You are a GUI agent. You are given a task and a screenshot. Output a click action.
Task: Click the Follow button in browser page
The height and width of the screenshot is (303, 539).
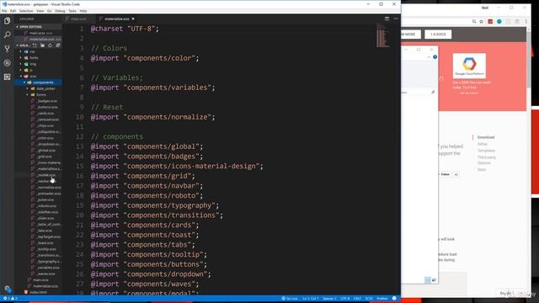pyautogui.click(x=446, y=174)
